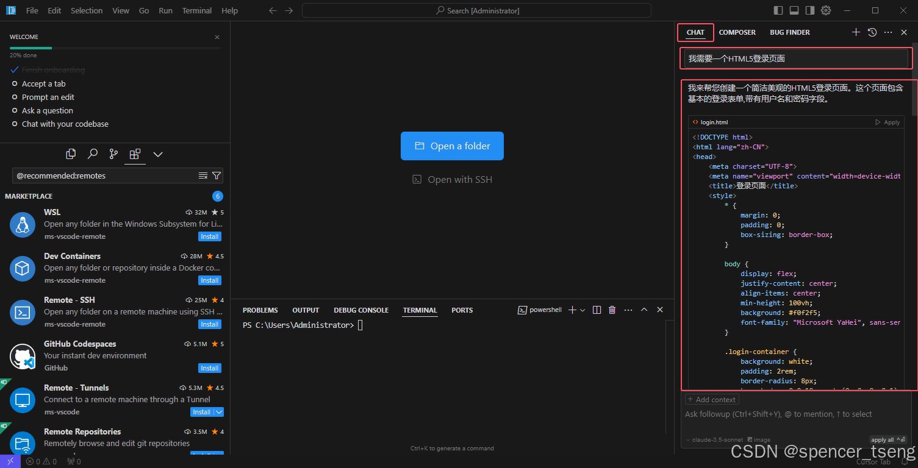Switch to the CHAT tab
Screen dimensions: 918x468
pos(695,32)
